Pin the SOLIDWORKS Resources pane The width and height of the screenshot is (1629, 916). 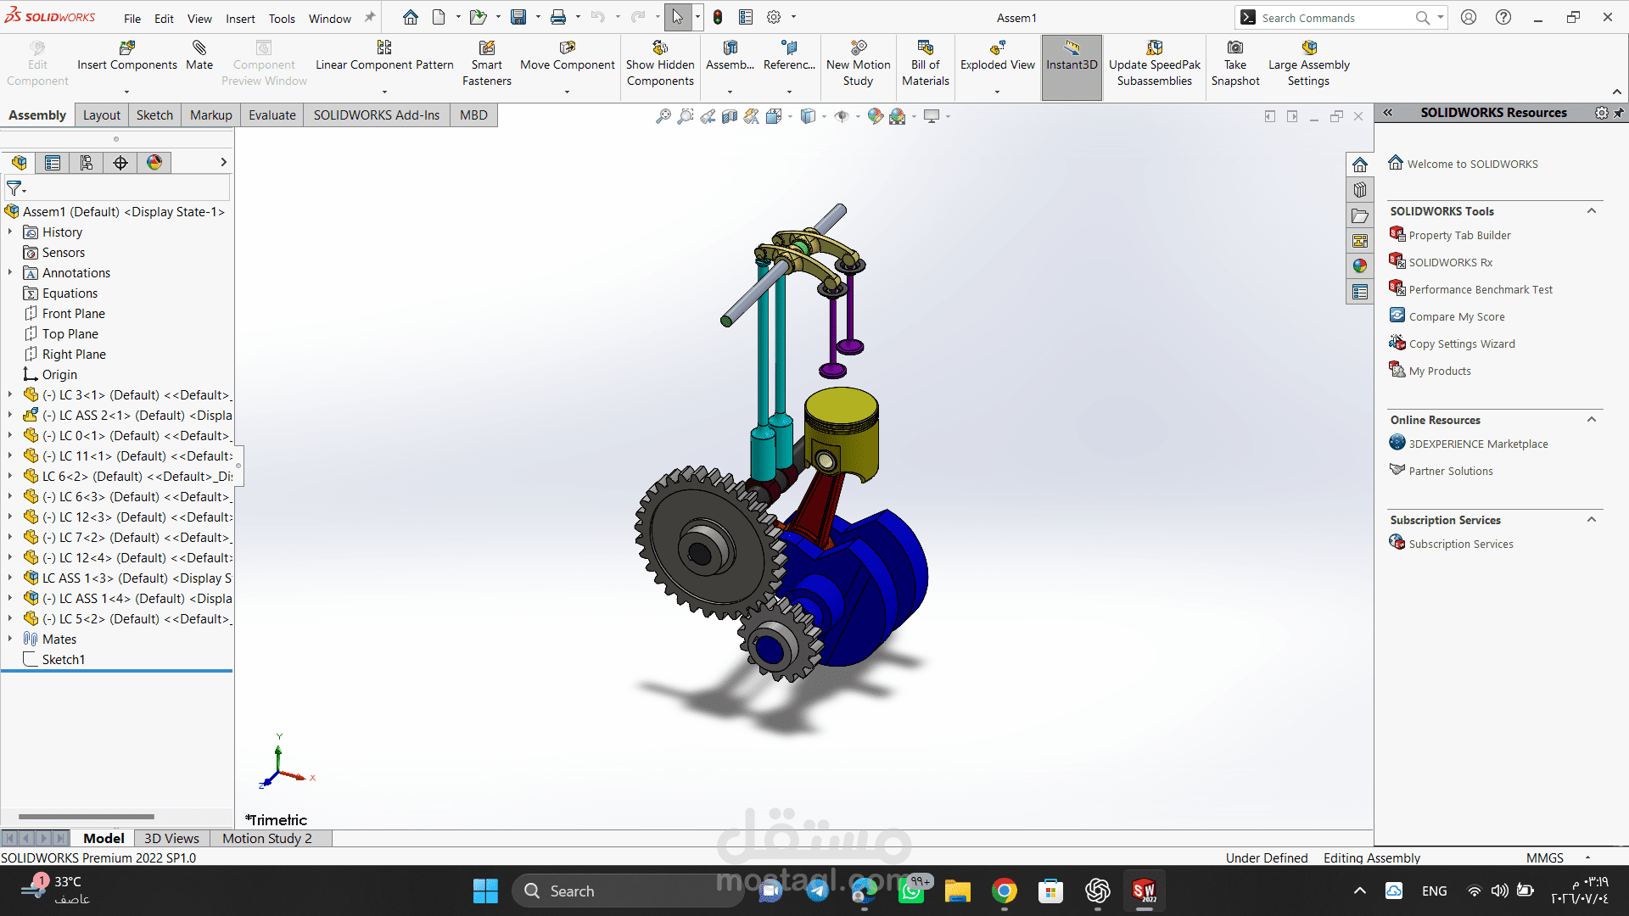[1619, 113]
